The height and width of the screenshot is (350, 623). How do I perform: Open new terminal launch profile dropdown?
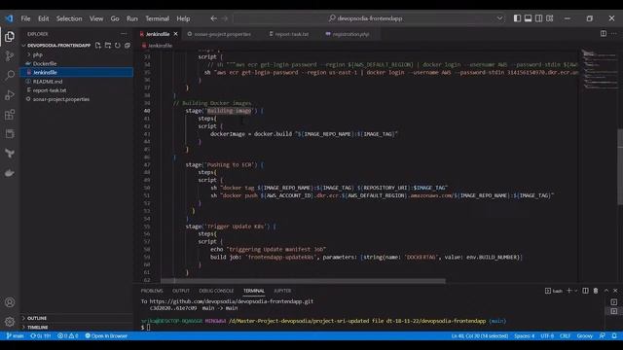click(x=575, y=291)
